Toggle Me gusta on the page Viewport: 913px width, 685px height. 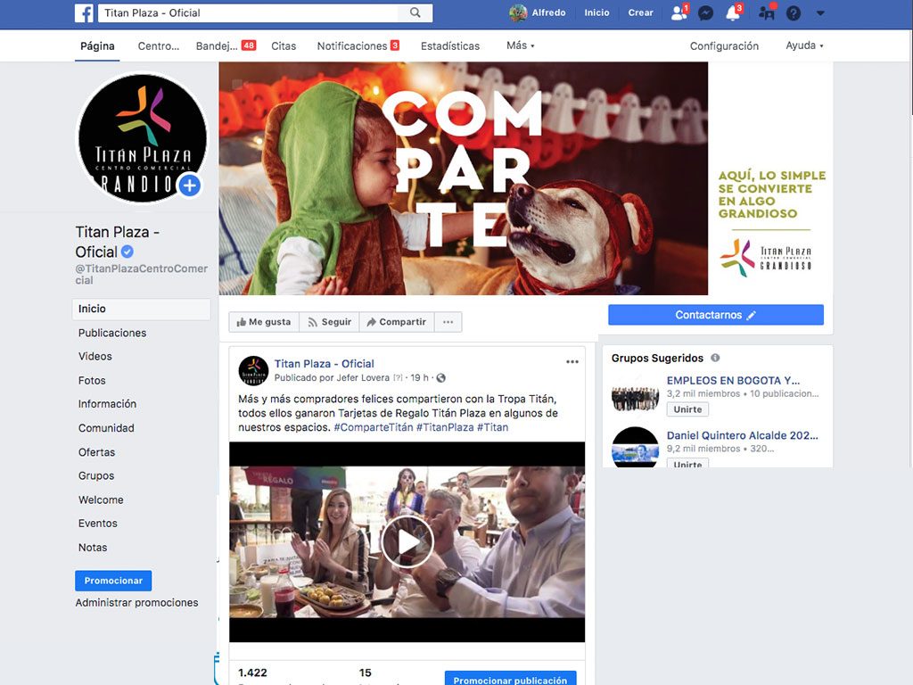click(x=264, y=322)
